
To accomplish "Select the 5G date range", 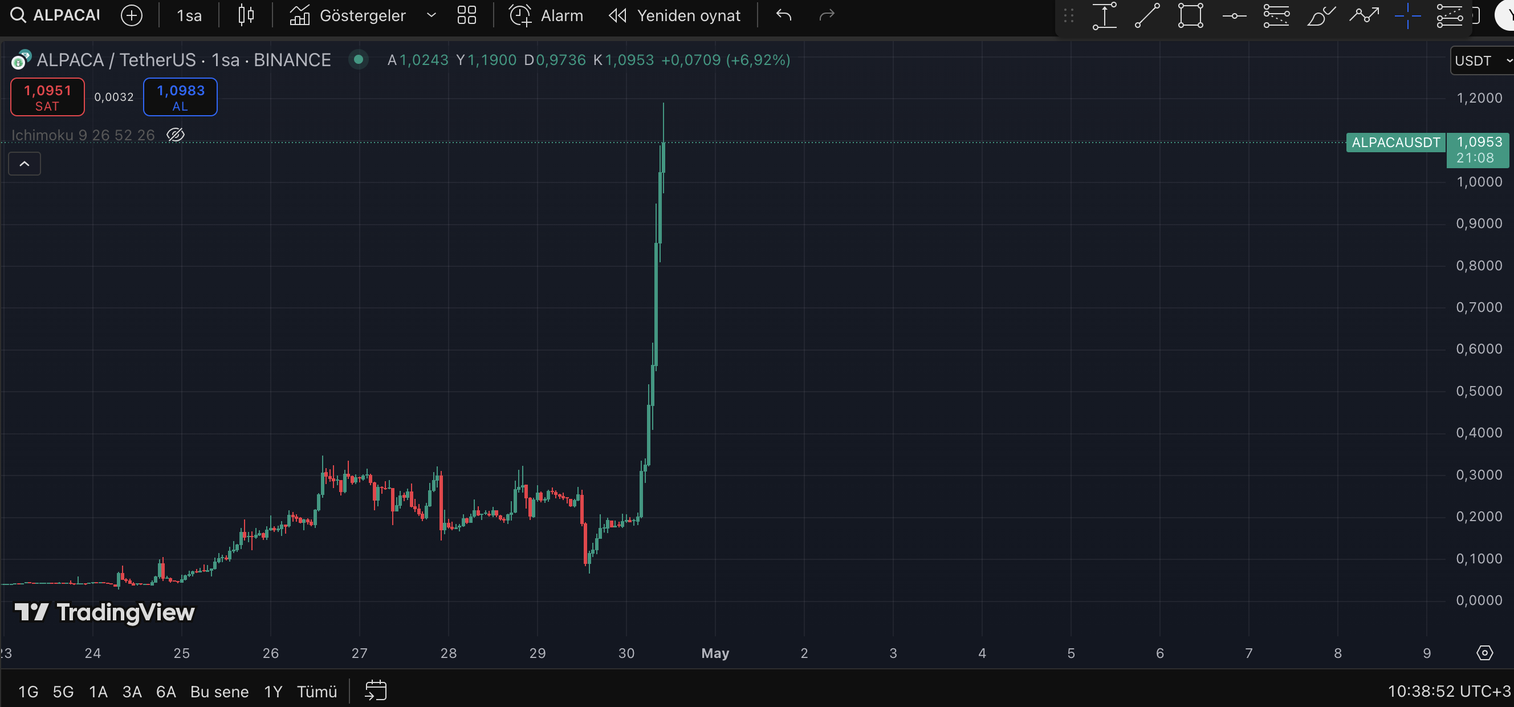I will [63, 691].
